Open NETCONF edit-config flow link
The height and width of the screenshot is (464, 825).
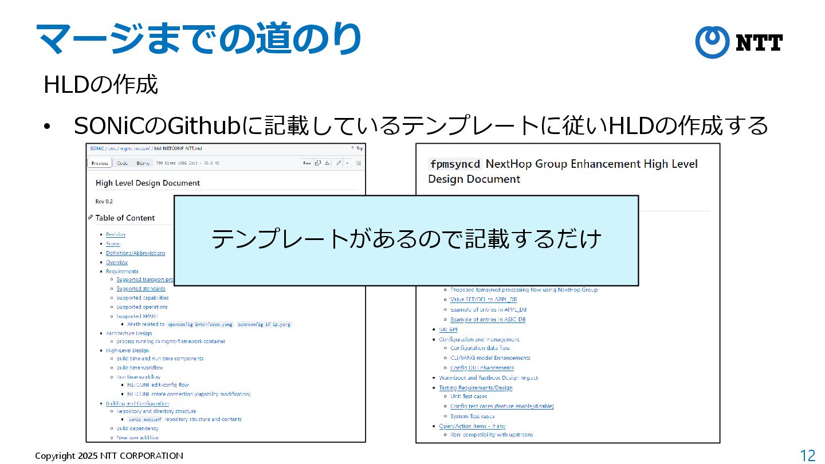click(x=158, y=385)
